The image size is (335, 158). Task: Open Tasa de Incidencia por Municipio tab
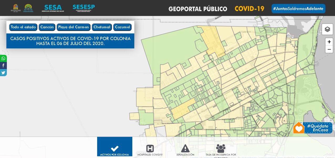[221, 150]
